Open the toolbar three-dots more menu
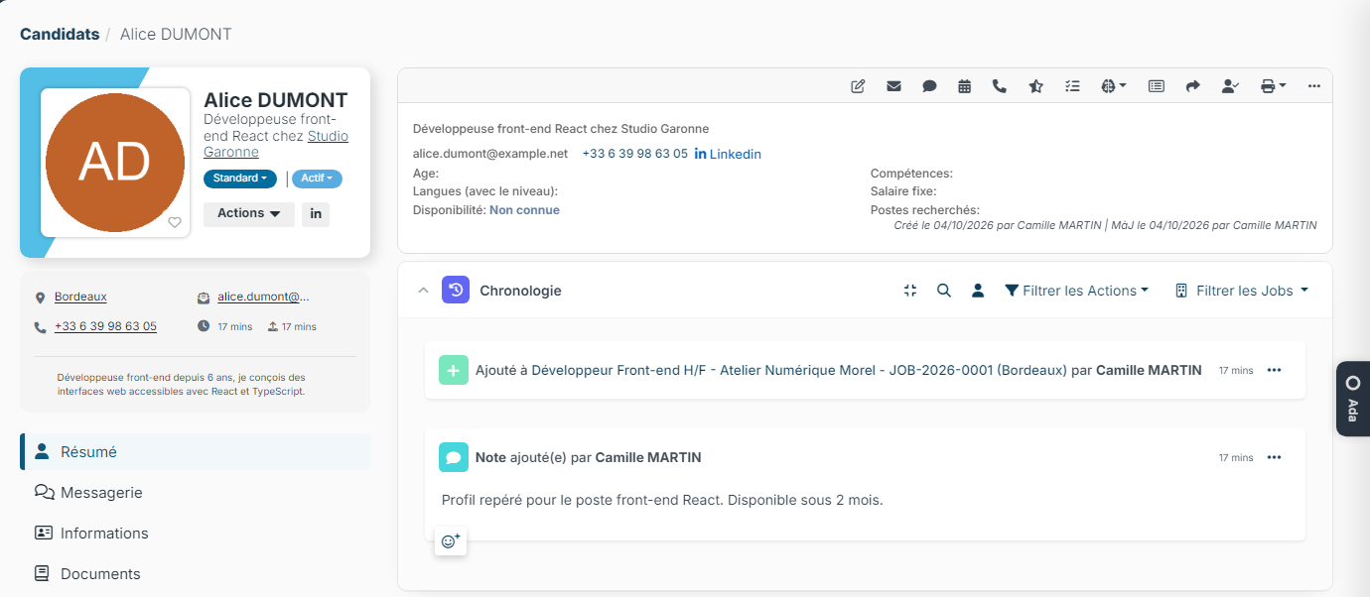The width and height of the screenshot is (1370, 597). (1314, 86)
